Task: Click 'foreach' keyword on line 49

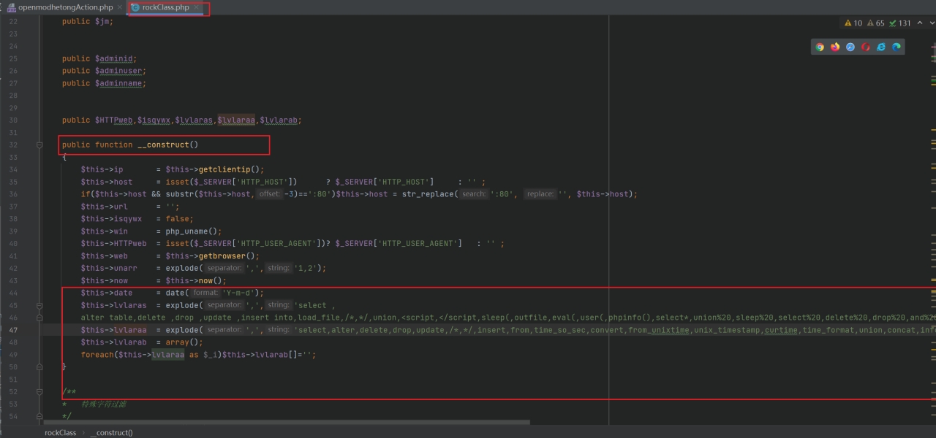Action: [x=97, y=355]
